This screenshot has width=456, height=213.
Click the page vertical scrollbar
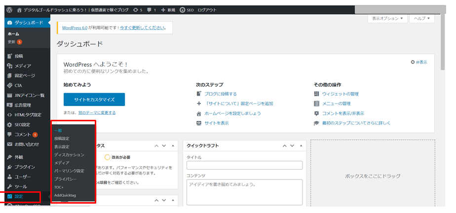(443, 42)
